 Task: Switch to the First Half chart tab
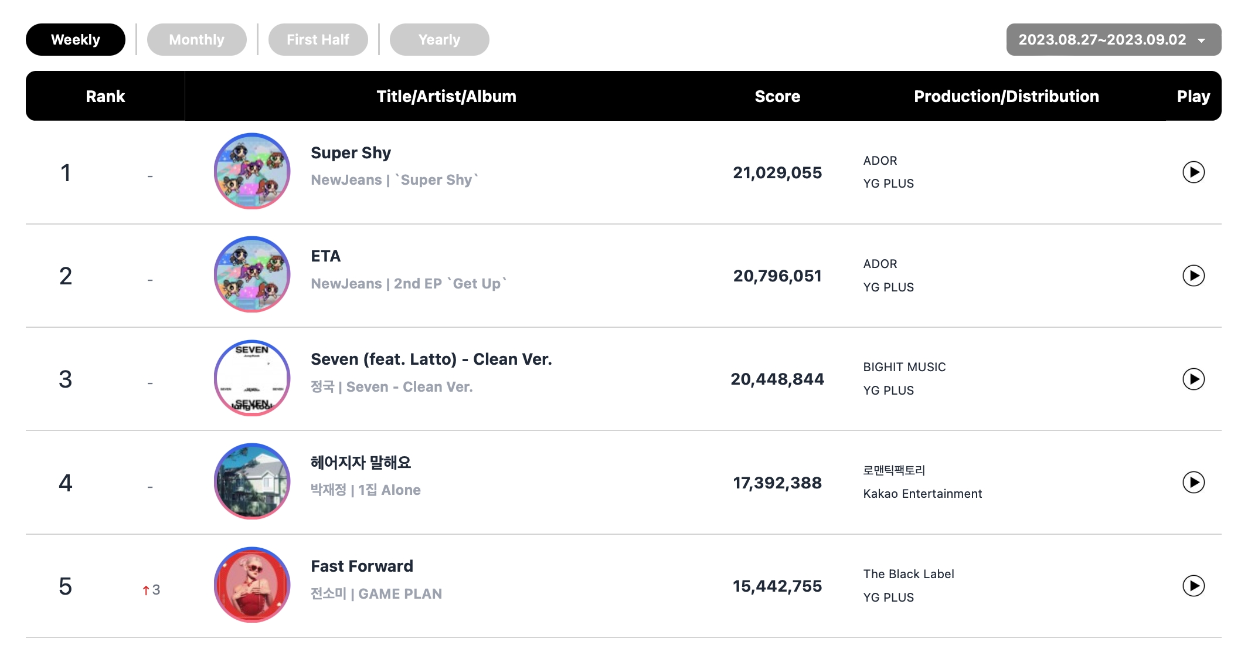318,40
